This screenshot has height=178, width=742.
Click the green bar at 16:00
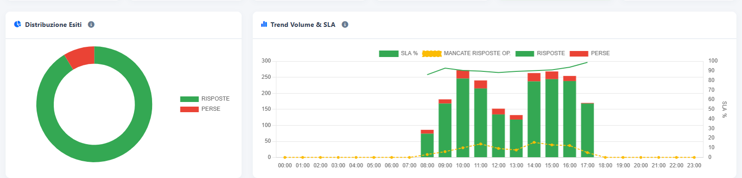click(569, 120)
